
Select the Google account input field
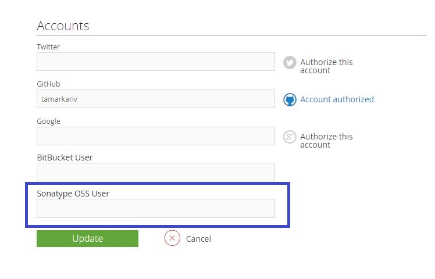tap(155, 136)
